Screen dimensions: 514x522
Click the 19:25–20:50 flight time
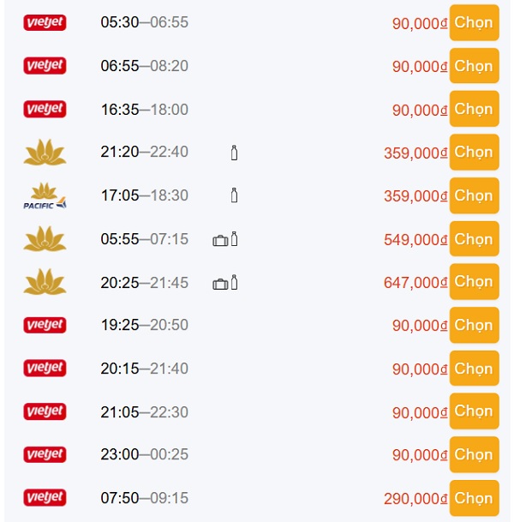[144, 325]
